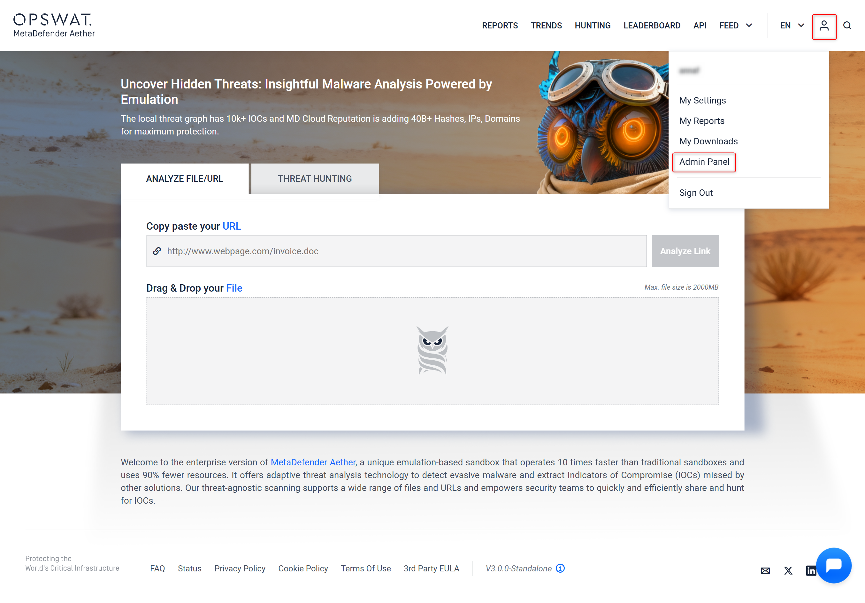The width and height of the screenshot is (865, 603).
Task: Select Sign Out from the menu
Action: (696, 193)
